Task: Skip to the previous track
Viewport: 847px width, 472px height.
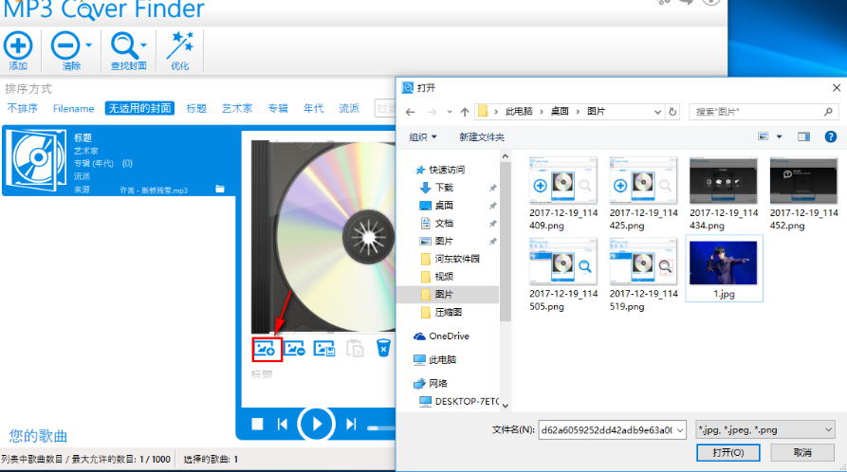Action: [282, 425]
